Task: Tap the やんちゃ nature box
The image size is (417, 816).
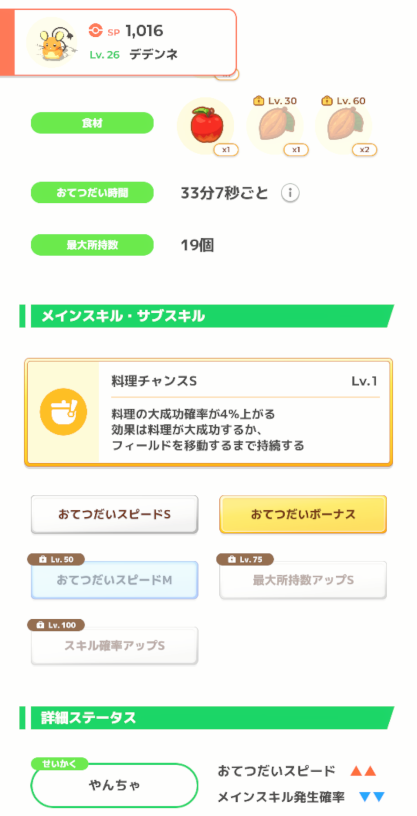Action: (115, 785)
